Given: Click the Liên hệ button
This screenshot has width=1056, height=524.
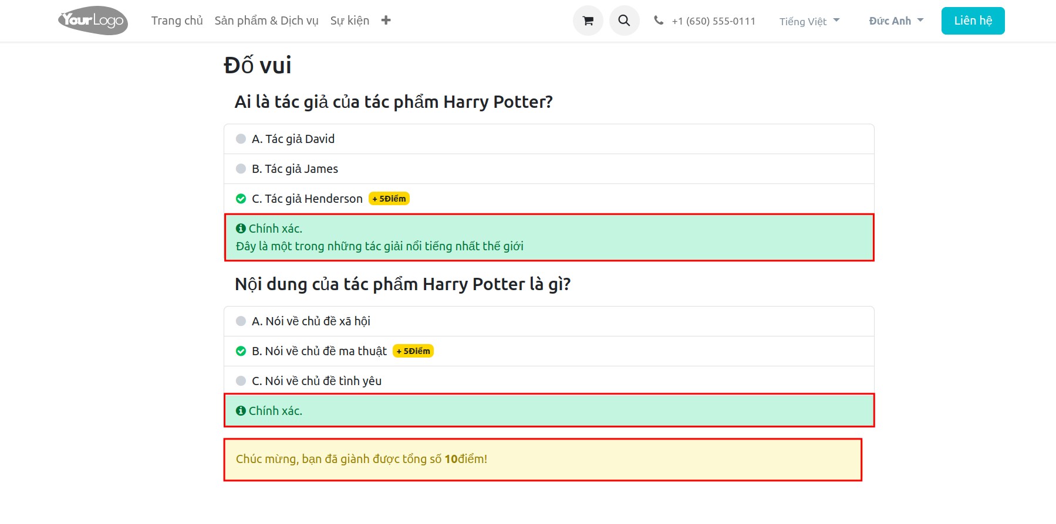Looking at the screenshot, I should [973, 21].
